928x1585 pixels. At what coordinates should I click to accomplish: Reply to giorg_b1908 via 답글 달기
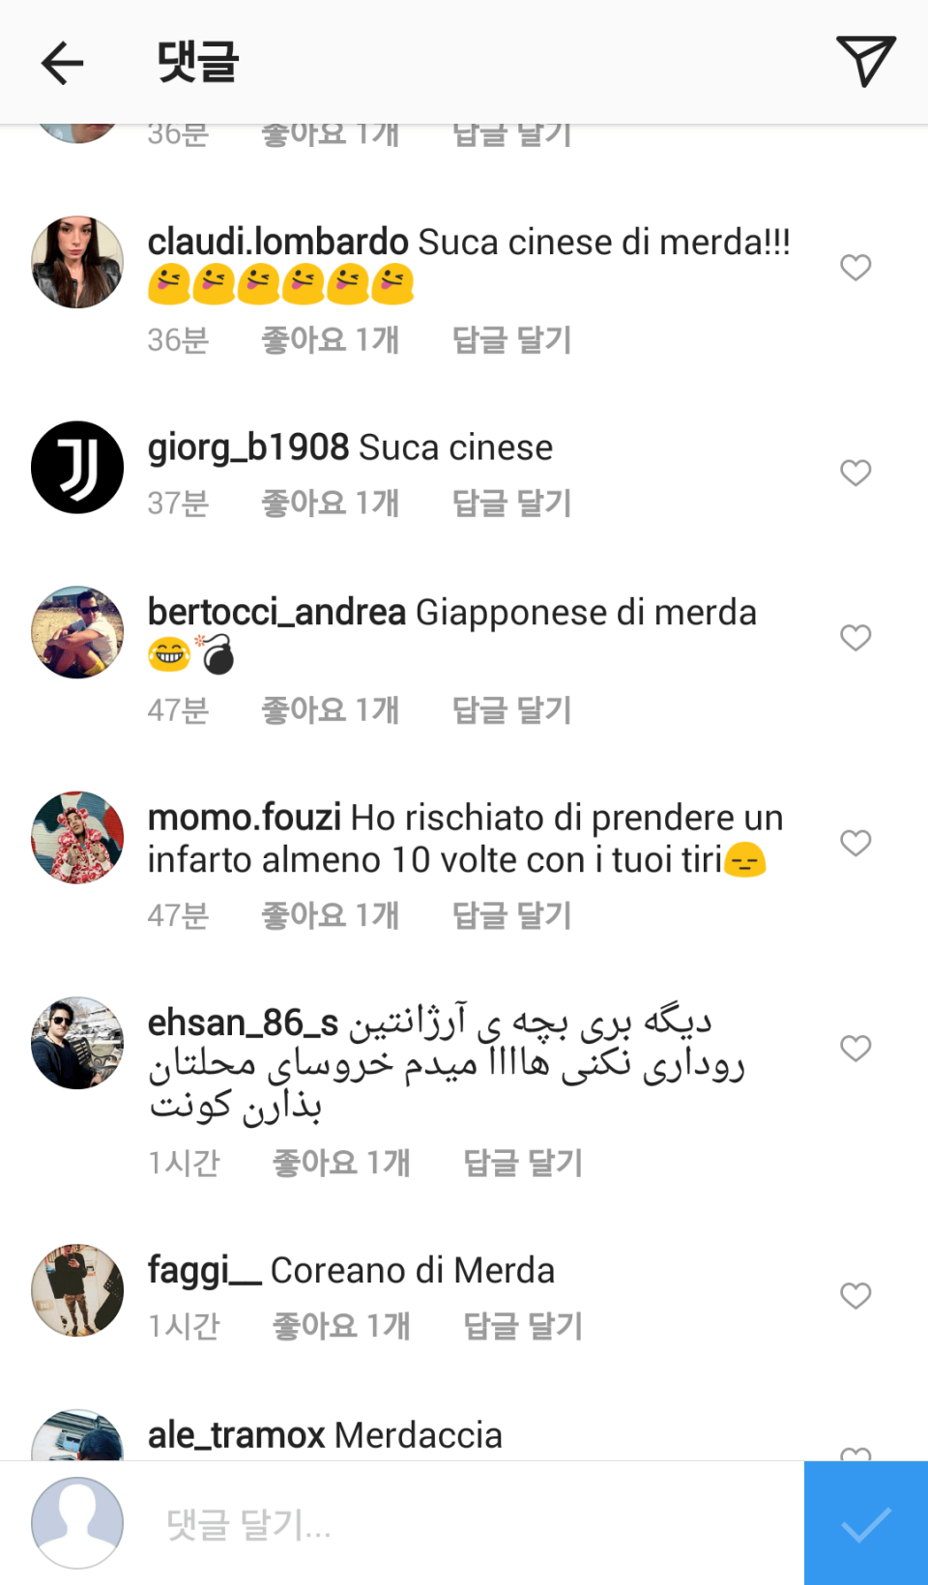(512, 504)
